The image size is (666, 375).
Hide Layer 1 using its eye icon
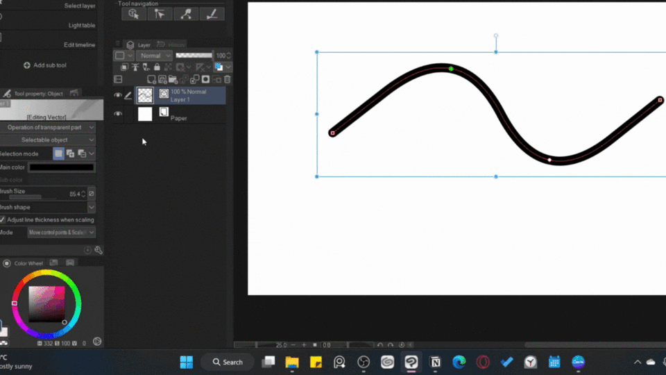pyautogui.click(x=118, y=95)
